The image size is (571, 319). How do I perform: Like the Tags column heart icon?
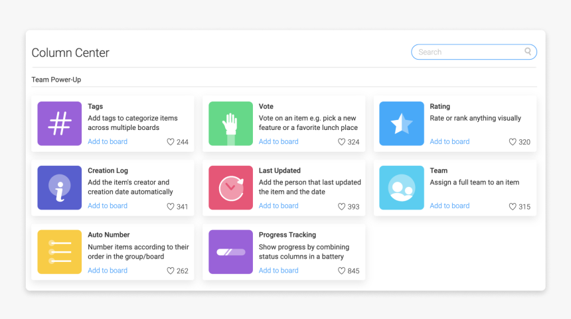pyautogui.click(x=171, y=142)
